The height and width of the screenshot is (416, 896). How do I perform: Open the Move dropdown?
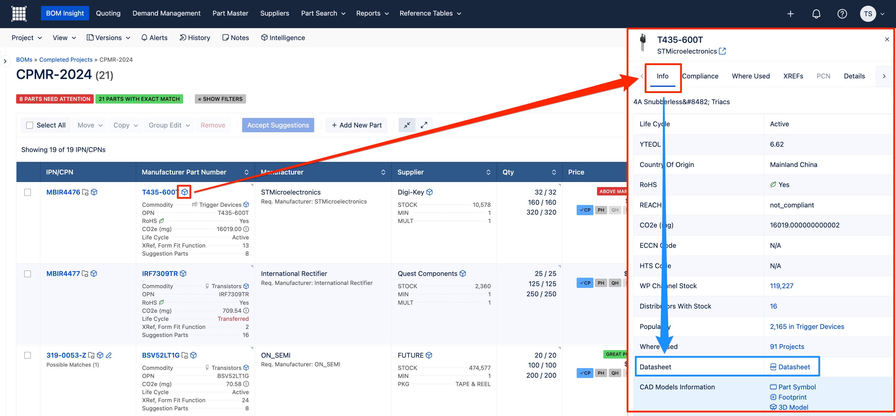pos(90,125)
